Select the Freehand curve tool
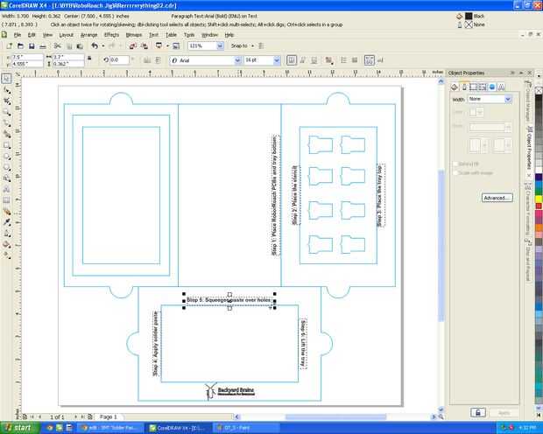This screenshot has width=543, height=434. tap(7, 123)
